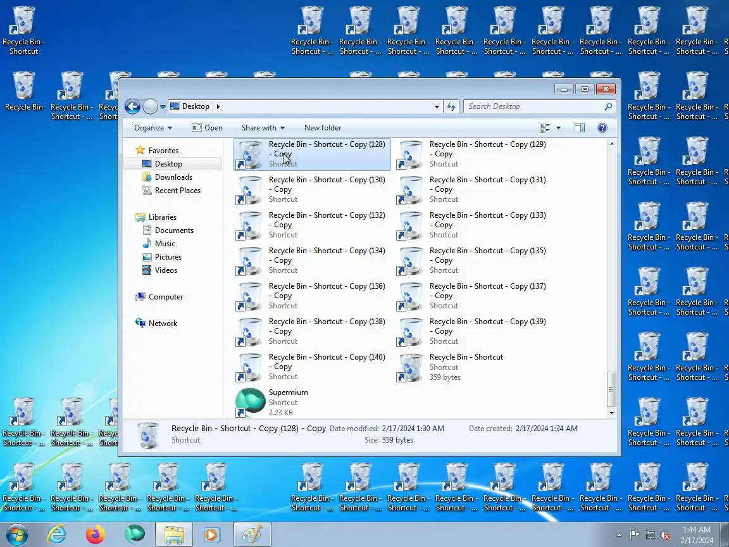Open the Organize menu
This screenshot has width=729, height=547.
pyautogui.click(x=153, y=128)
